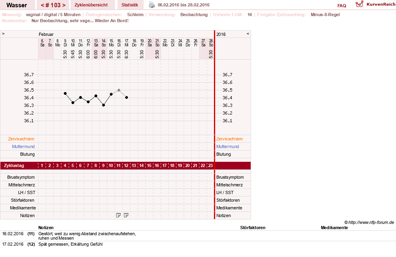Click the Zyklustag header label
396x257 pixels.
[x=14, y=165]
